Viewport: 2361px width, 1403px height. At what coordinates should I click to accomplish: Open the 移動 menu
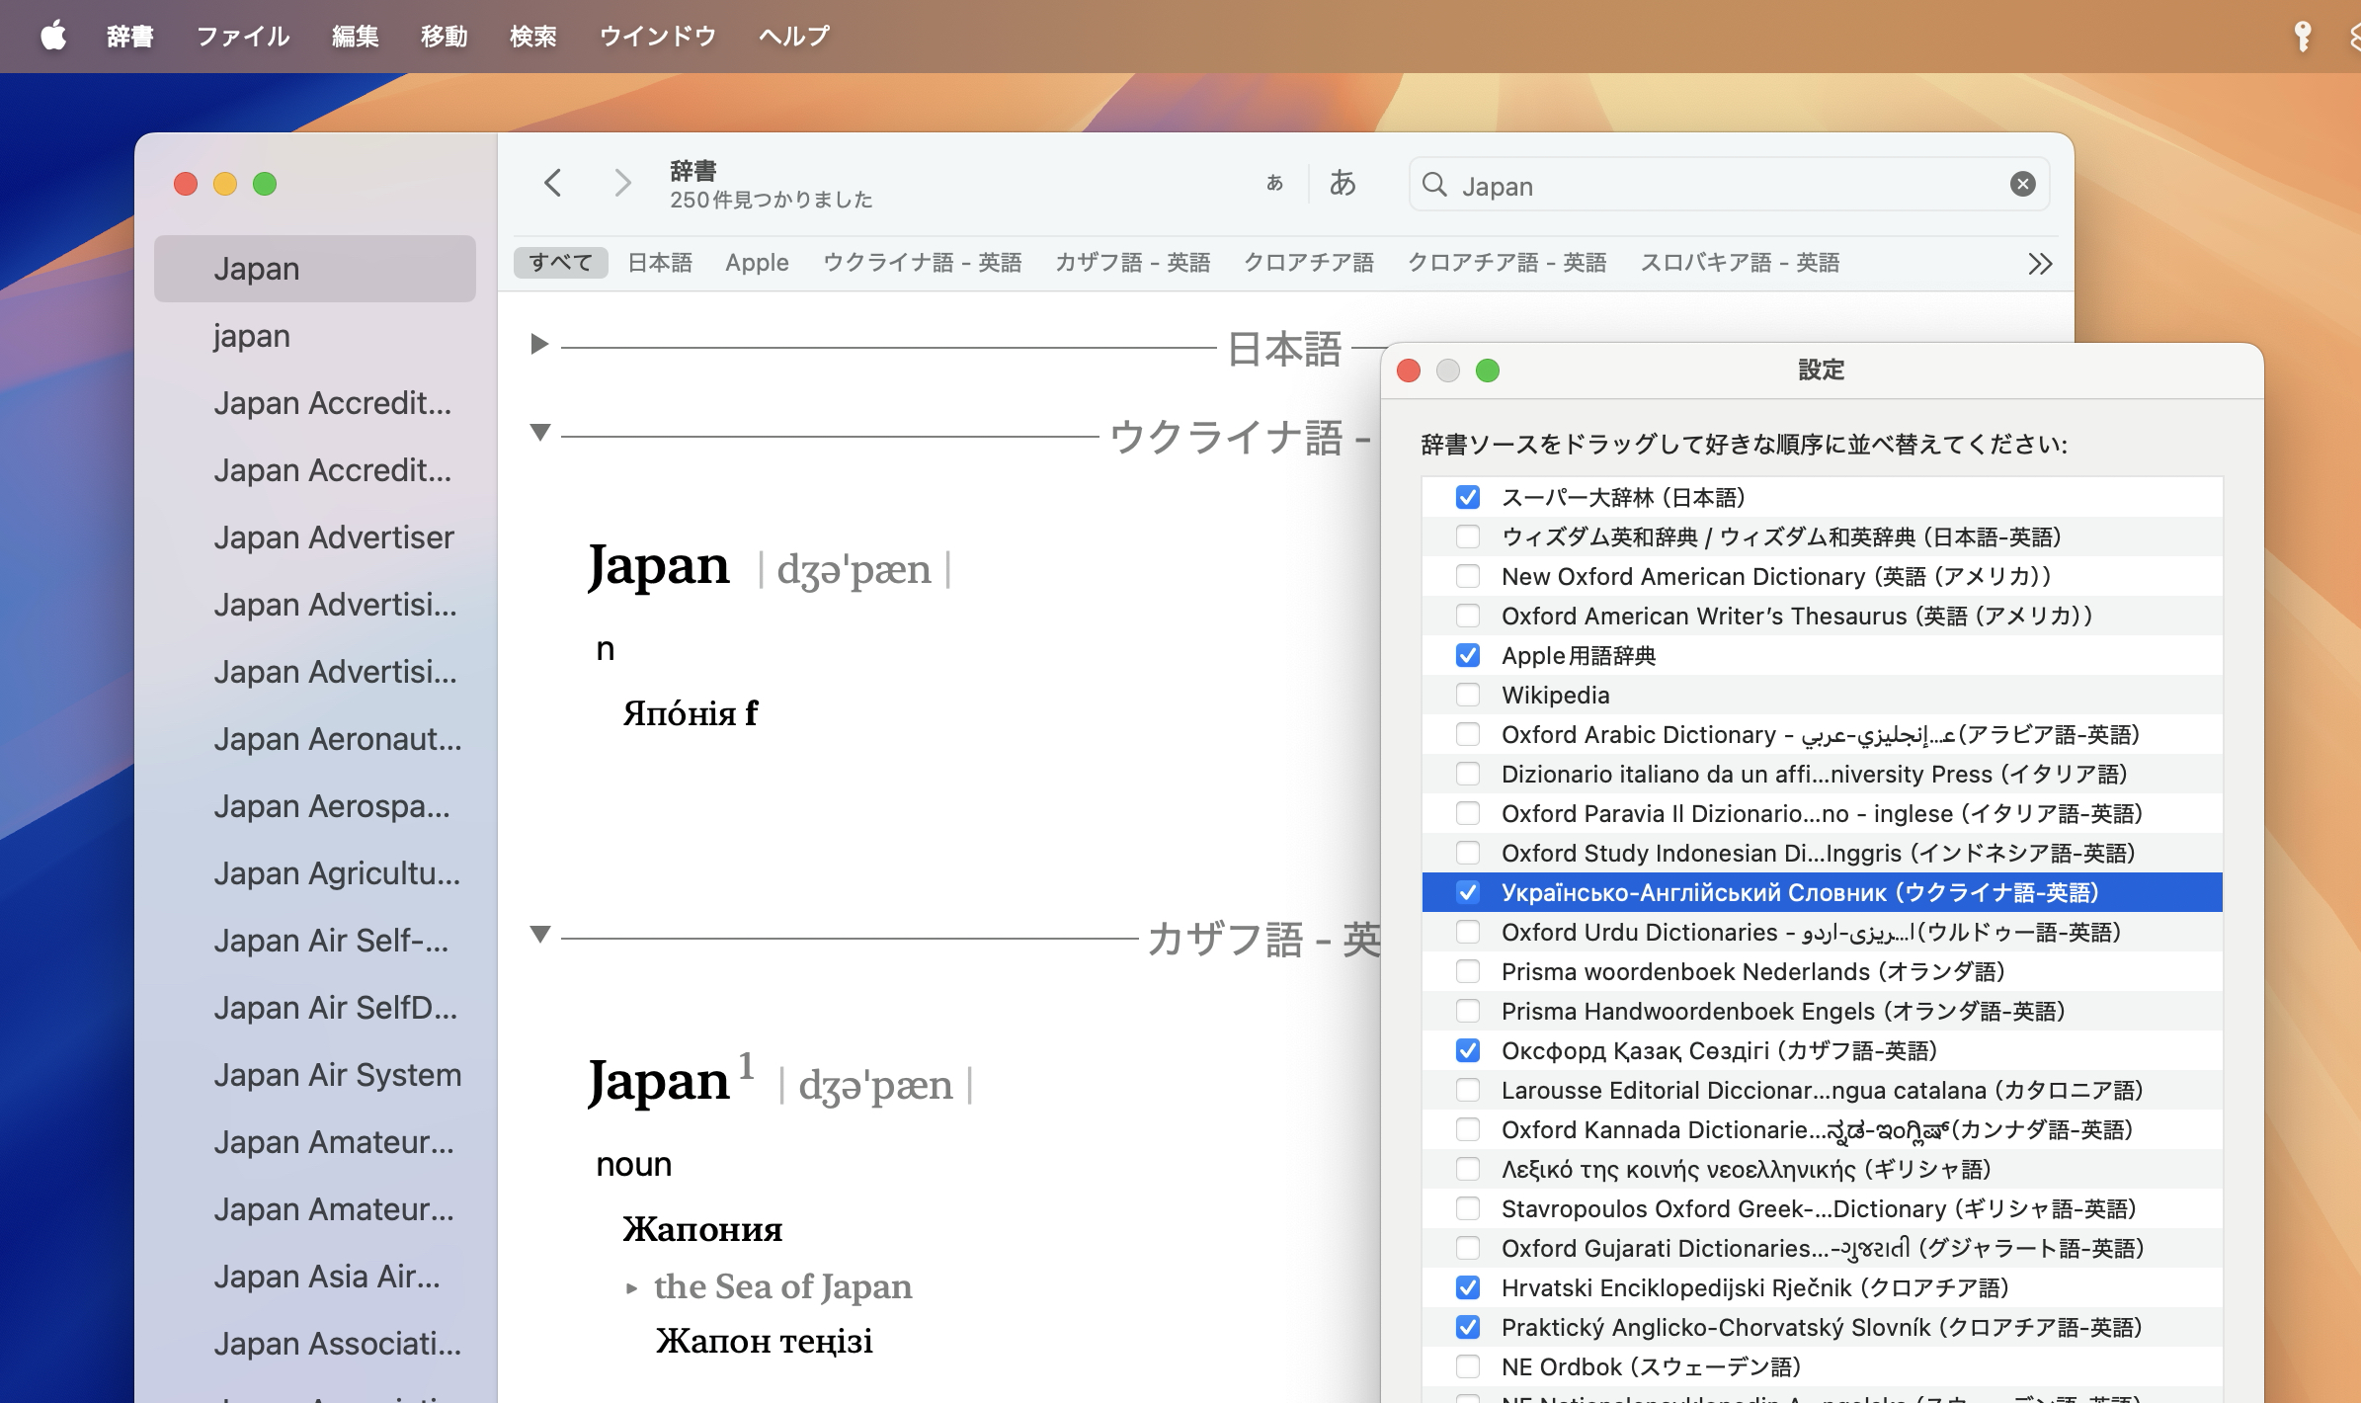(445, 37)
